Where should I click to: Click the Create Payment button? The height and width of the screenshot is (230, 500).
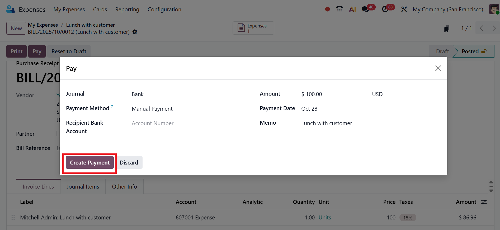[x=90, y=163]
